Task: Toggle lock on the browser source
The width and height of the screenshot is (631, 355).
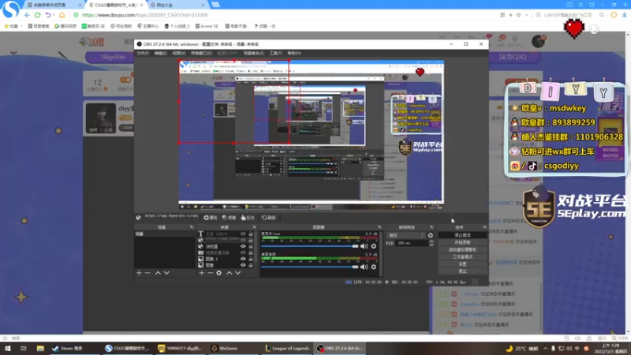Action: point(251,246)
